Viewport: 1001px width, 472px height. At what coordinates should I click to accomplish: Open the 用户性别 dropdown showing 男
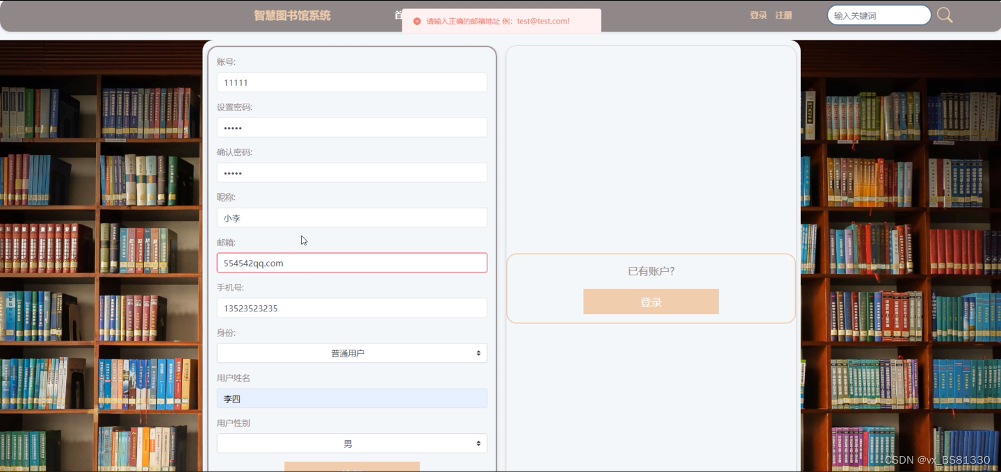coord(352,443)
